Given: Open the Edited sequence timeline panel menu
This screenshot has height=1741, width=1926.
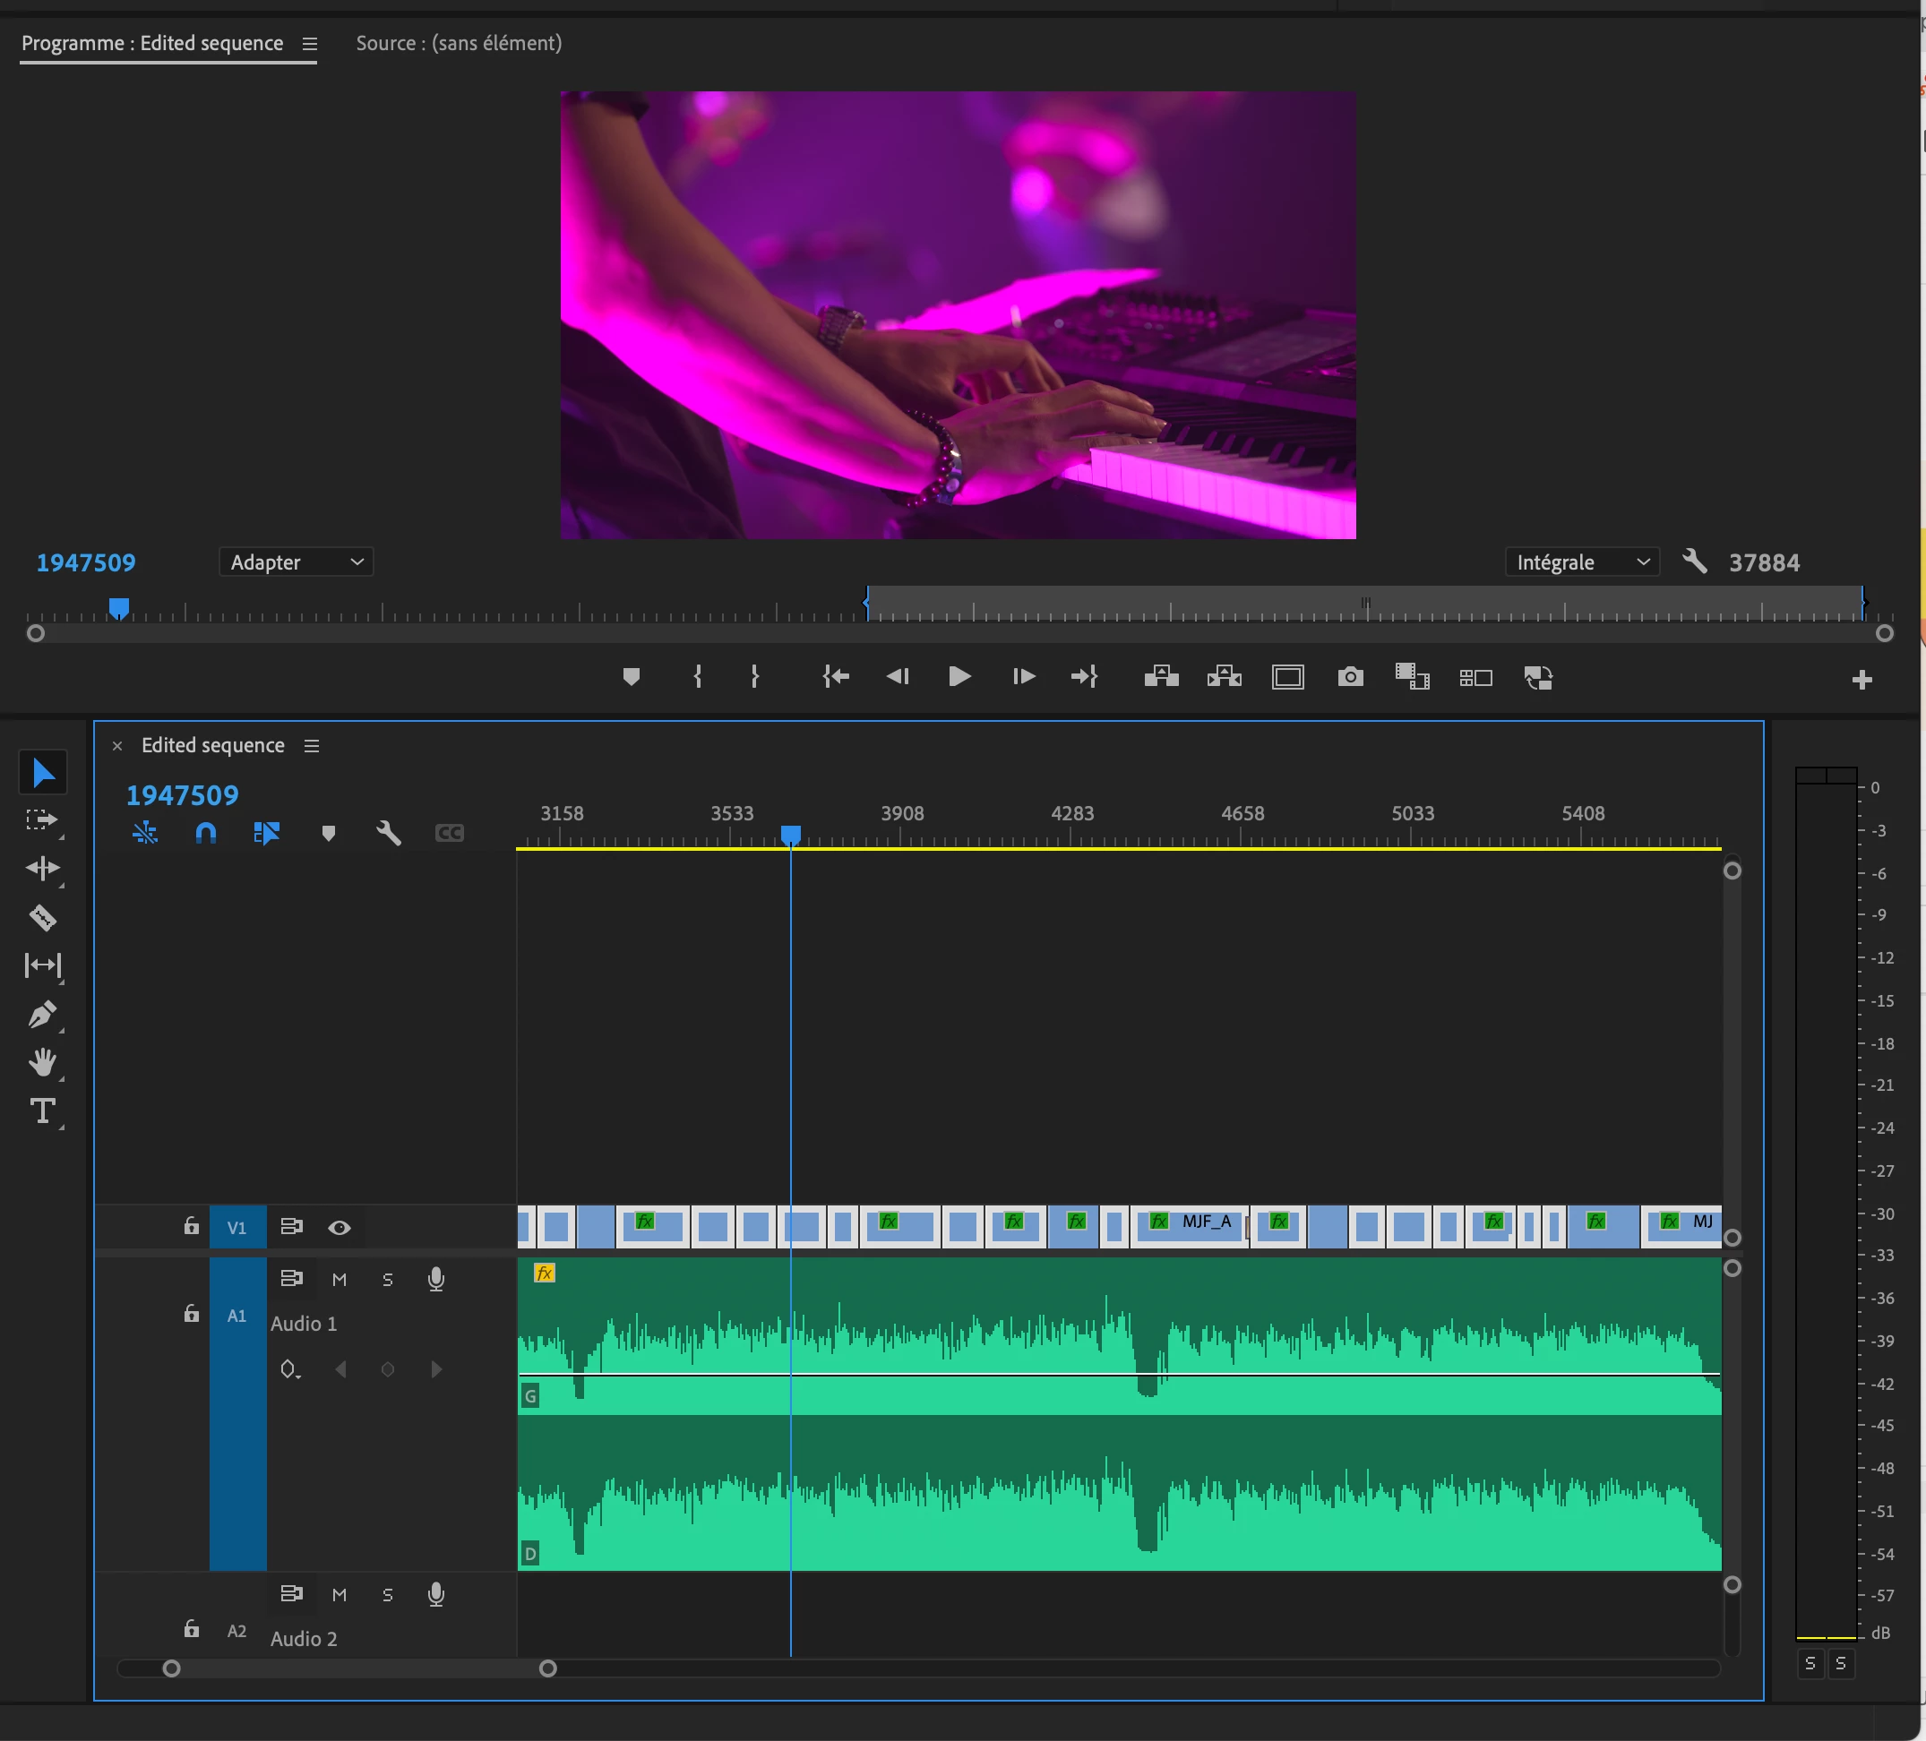Looking at the screenshot, I should (312, 745).
